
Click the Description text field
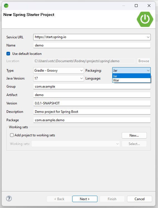click(92, 112)
